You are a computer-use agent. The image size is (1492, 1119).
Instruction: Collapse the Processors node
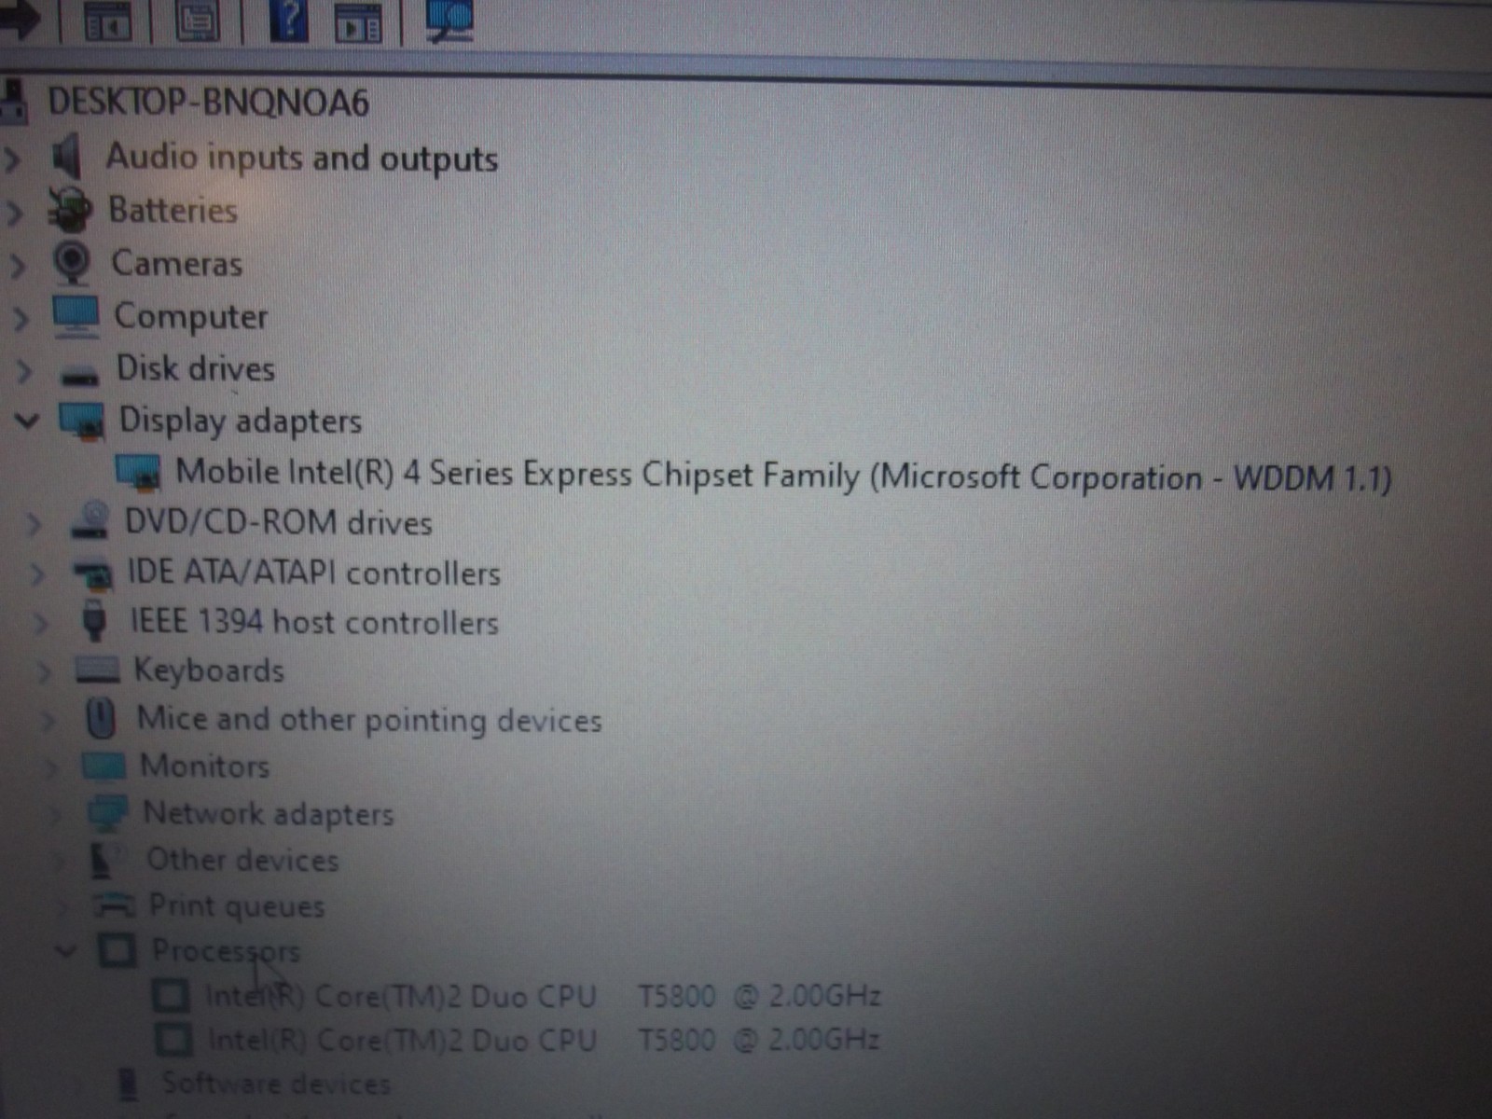tap(65, 952)
